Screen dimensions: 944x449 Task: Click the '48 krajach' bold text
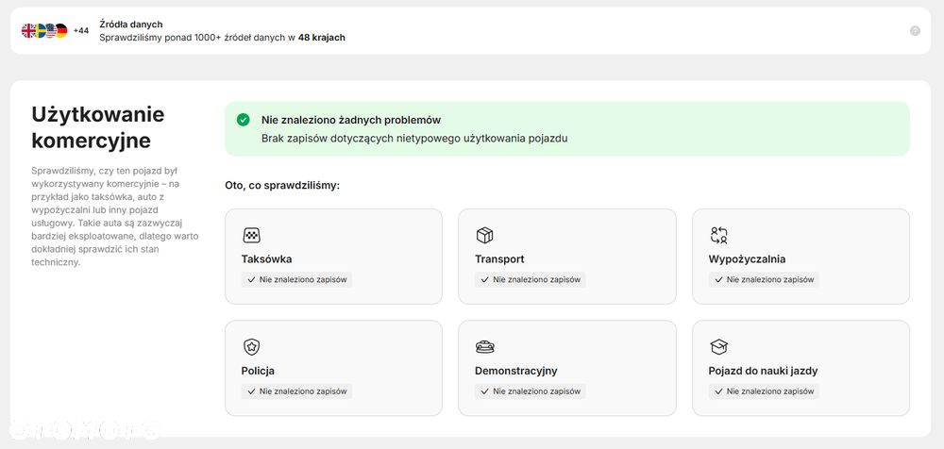[321, 38]
